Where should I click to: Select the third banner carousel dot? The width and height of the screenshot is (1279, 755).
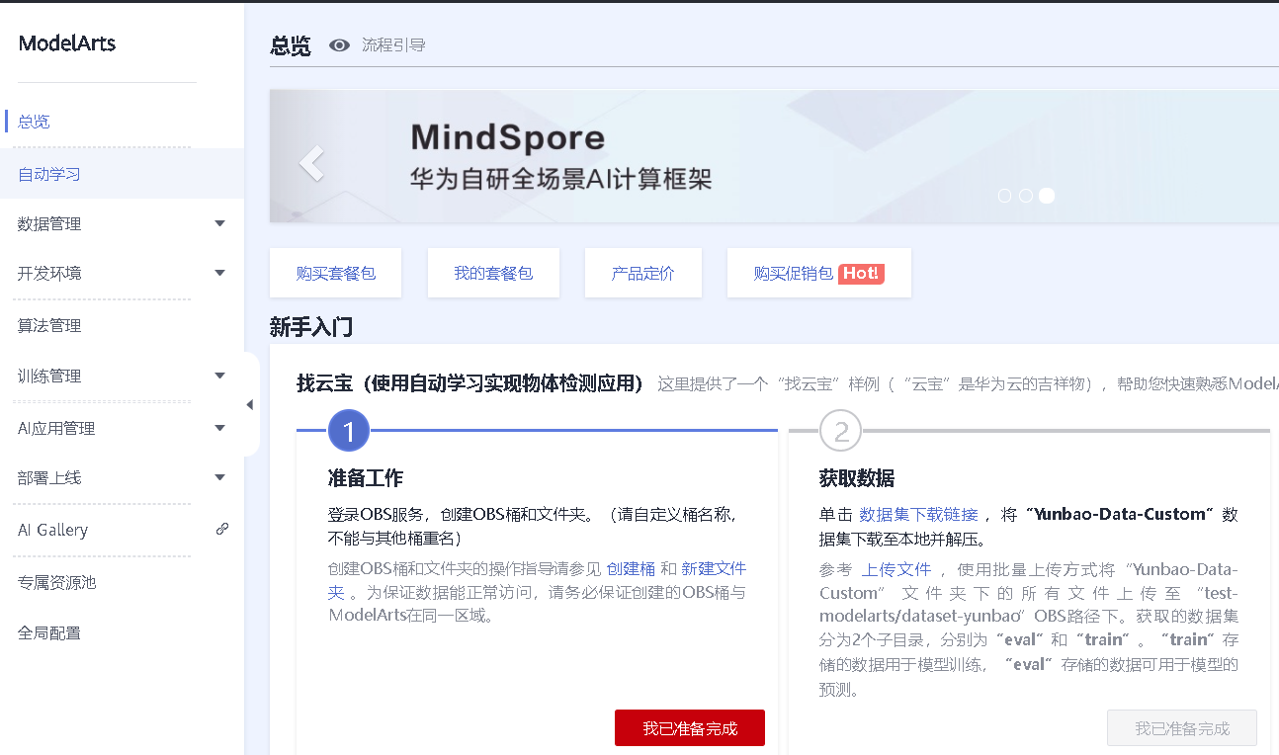pyautogui.click(x=1047, y=196)
